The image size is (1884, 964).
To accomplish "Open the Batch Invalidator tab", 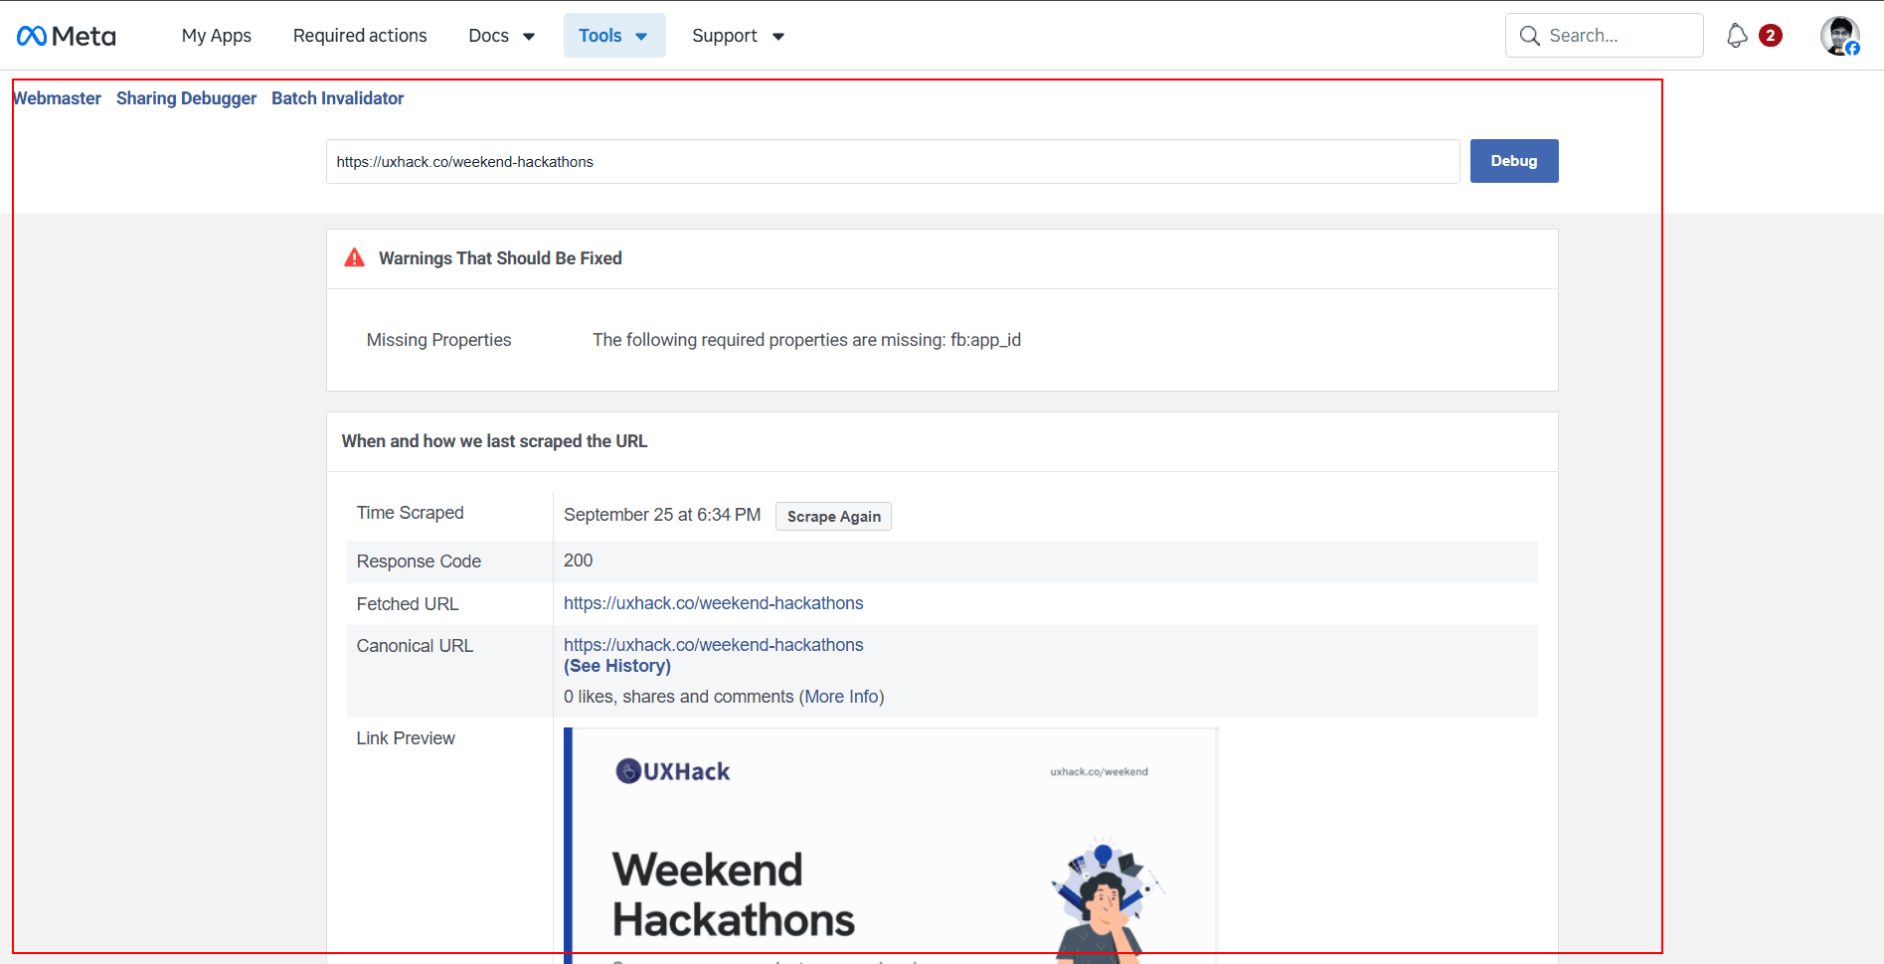I will (x=338, y=98).
